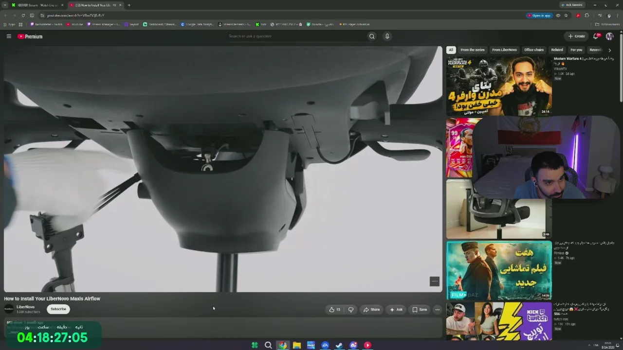Image resolution: width=623 pixels, height=350 pixels.
Task: Share this video
Action: [371, 310]
